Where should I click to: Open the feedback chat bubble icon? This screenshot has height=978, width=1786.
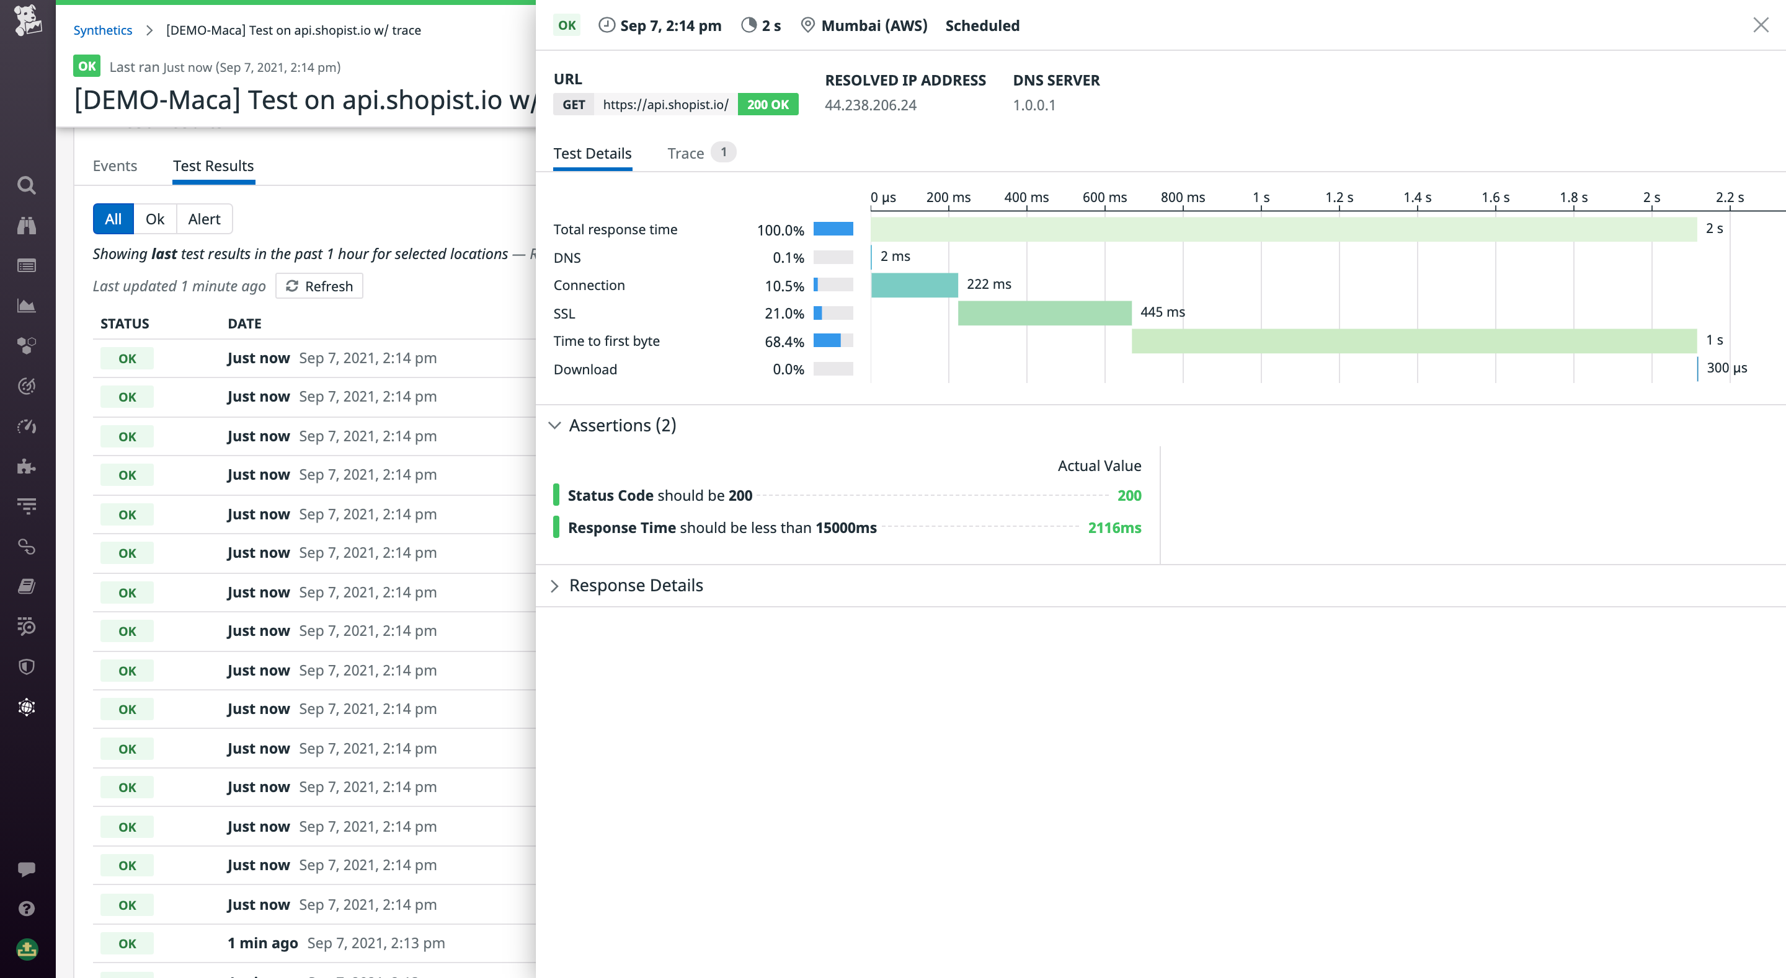(26, 870)
